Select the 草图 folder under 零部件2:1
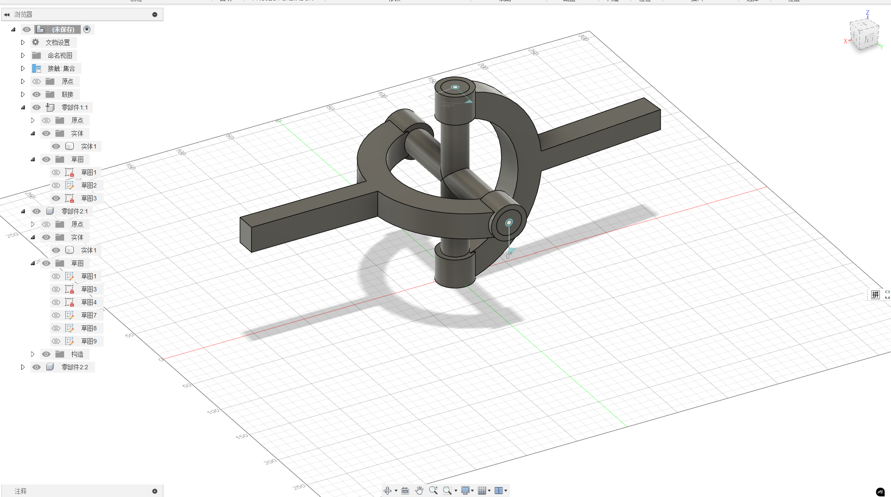Screen dimensions: 891x497 77,263
